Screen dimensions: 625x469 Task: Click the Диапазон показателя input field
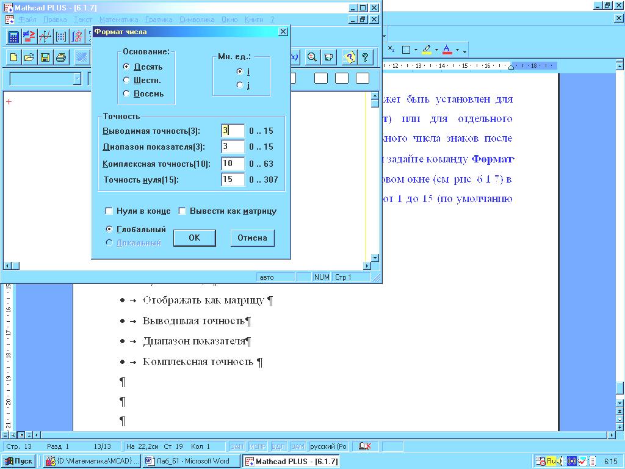(x=233, y=147)
